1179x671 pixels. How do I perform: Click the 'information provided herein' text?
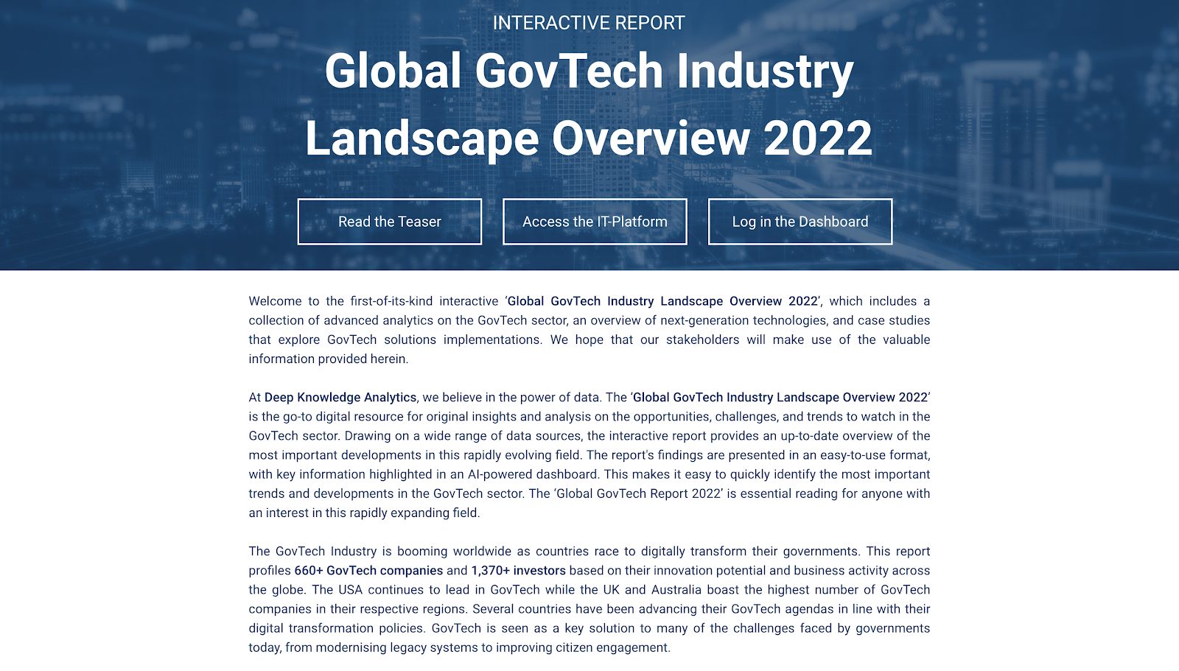click(x=327, y=359)
